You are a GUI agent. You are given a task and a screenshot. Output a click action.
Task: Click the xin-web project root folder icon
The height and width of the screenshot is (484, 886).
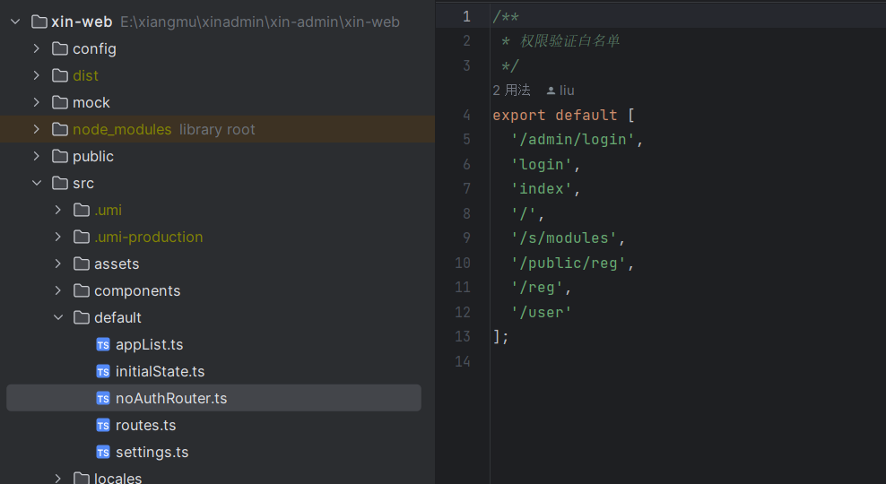39,22
